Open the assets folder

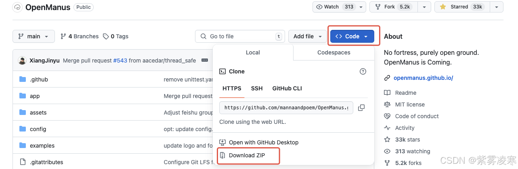[x=38, y=113]
